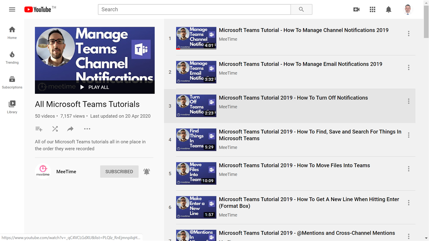The height and width of the screenshot is (241, 429).
Task: Open Subscriptions in sidebar
Action: [x=12, y=82]
